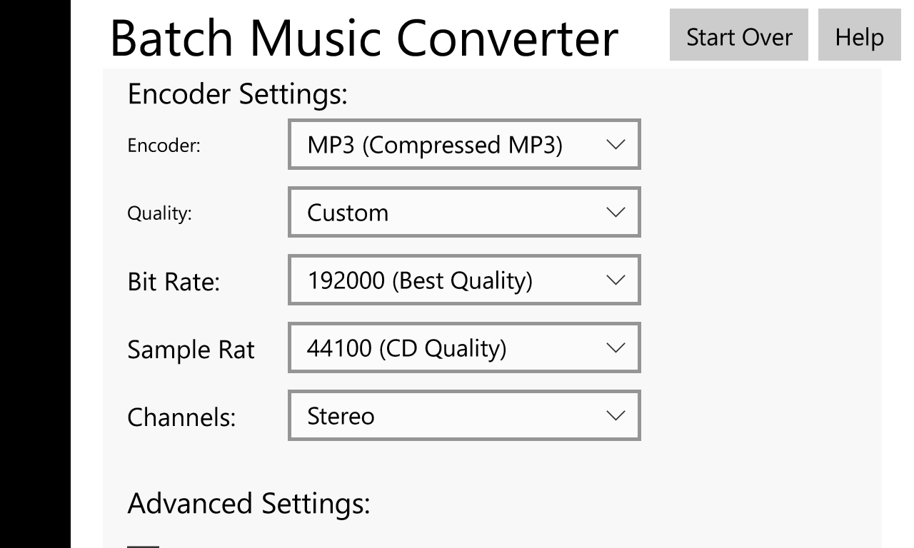Open the Encoder selection box
Screen dimensions: 914x548
[464, 144]
